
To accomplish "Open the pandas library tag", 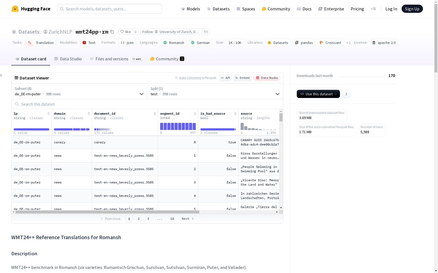I will 304,43.
